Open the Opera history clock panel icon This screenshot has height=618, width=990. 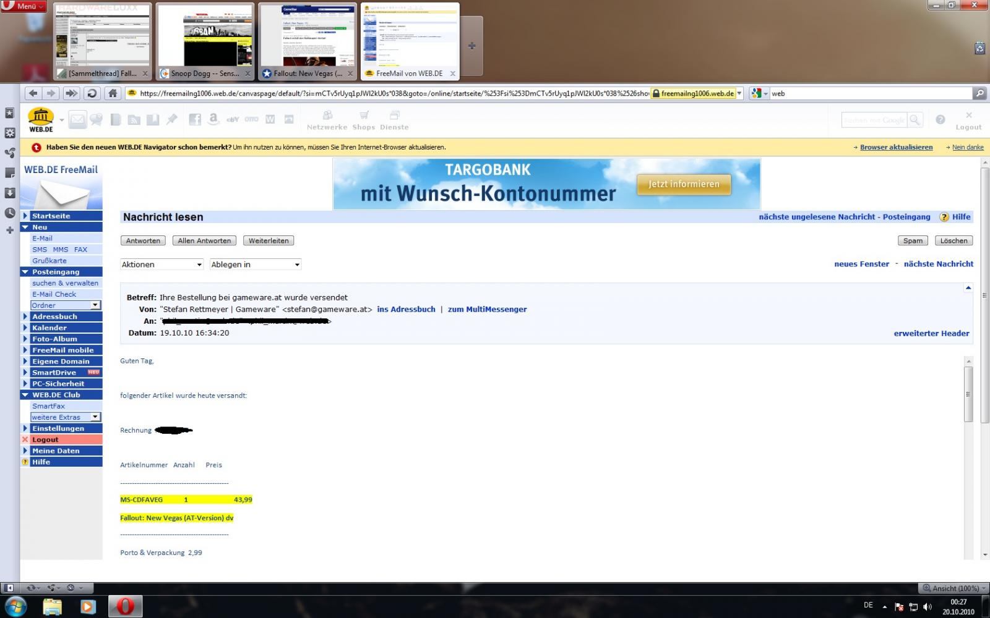pyautogui.click(x=9, y=213)
